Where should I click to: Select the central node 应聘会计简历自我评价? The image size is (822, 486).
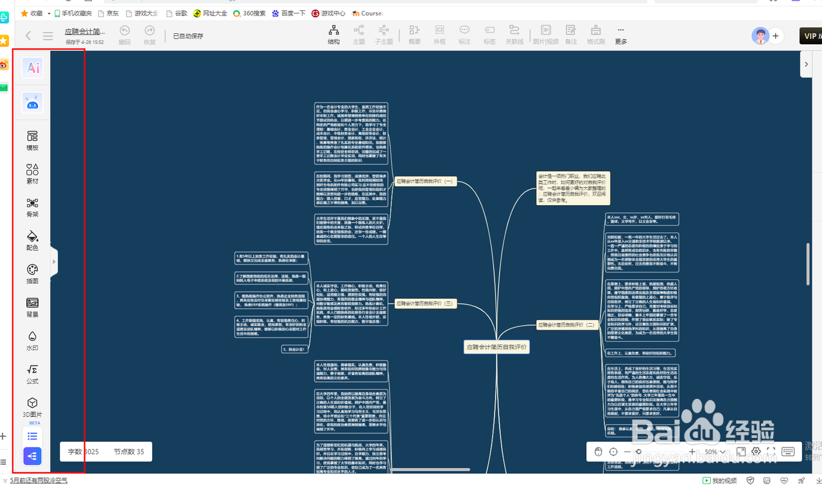[497, 347]
